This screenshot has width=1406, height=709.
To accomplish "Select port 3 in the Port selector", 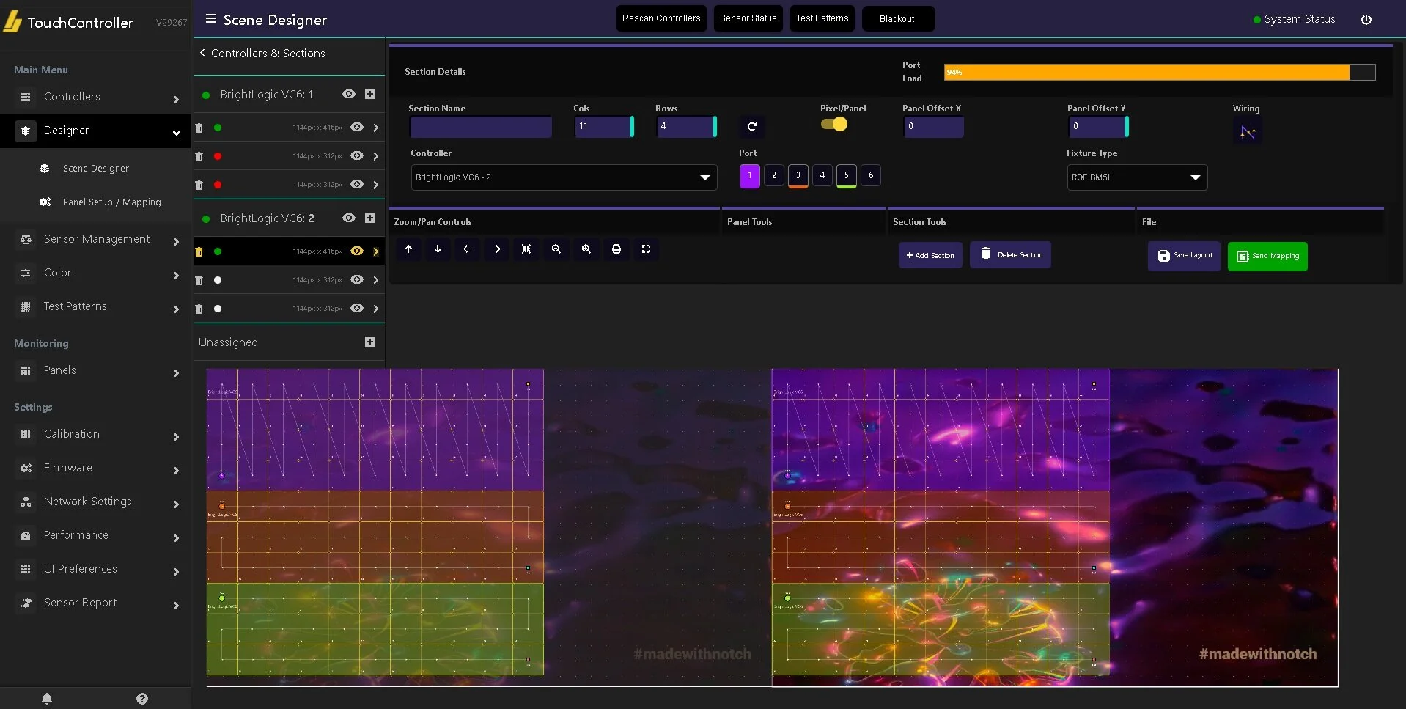I will coord(798,175).
